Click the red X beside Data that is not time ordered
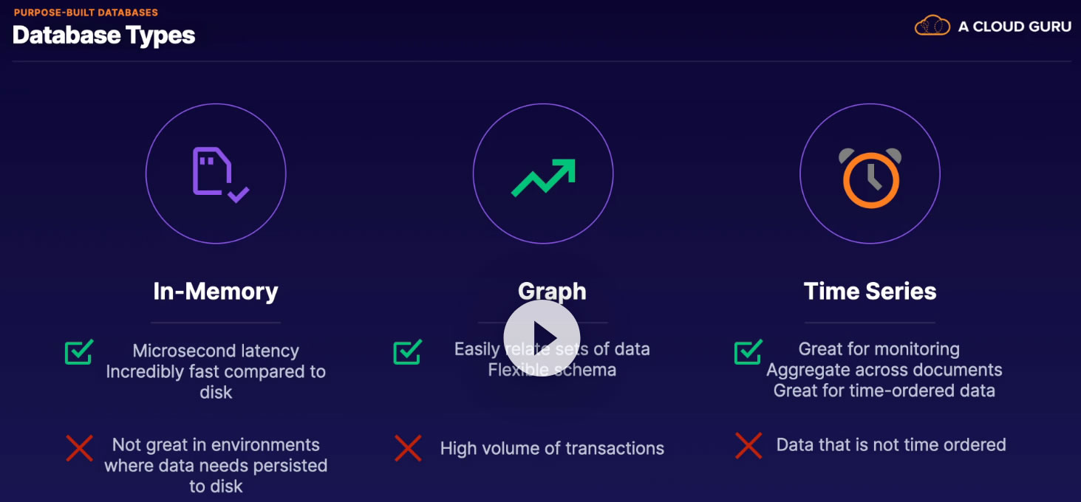1081x502 pixels. pyautogui.click(x=748, y=445)
